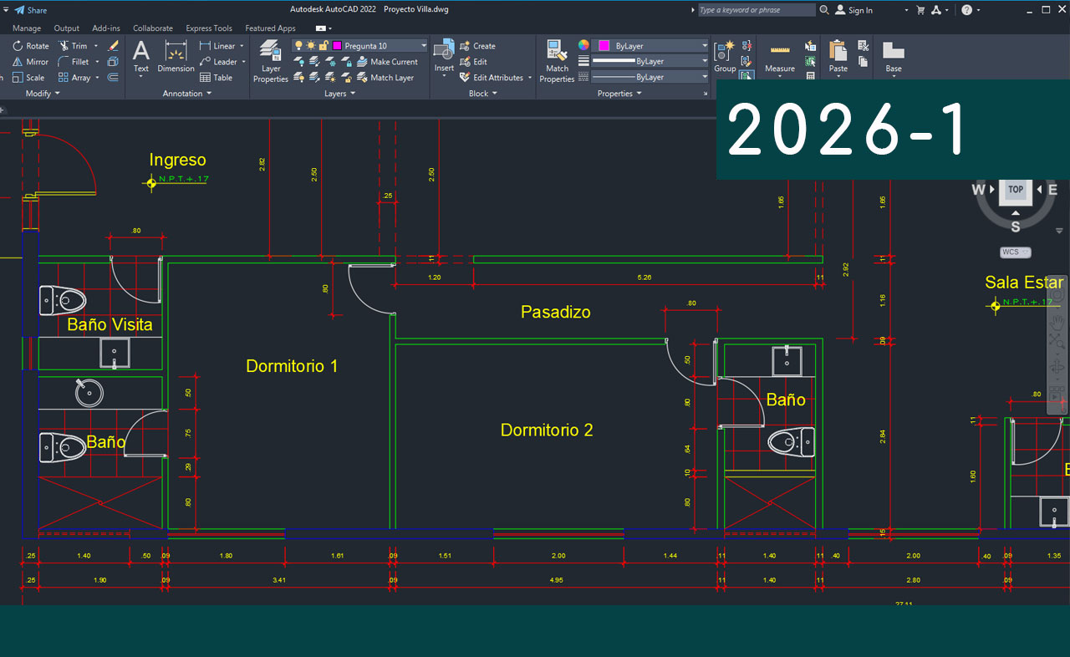Switch to the Collaborate ribbon tab

coord(153,28)
